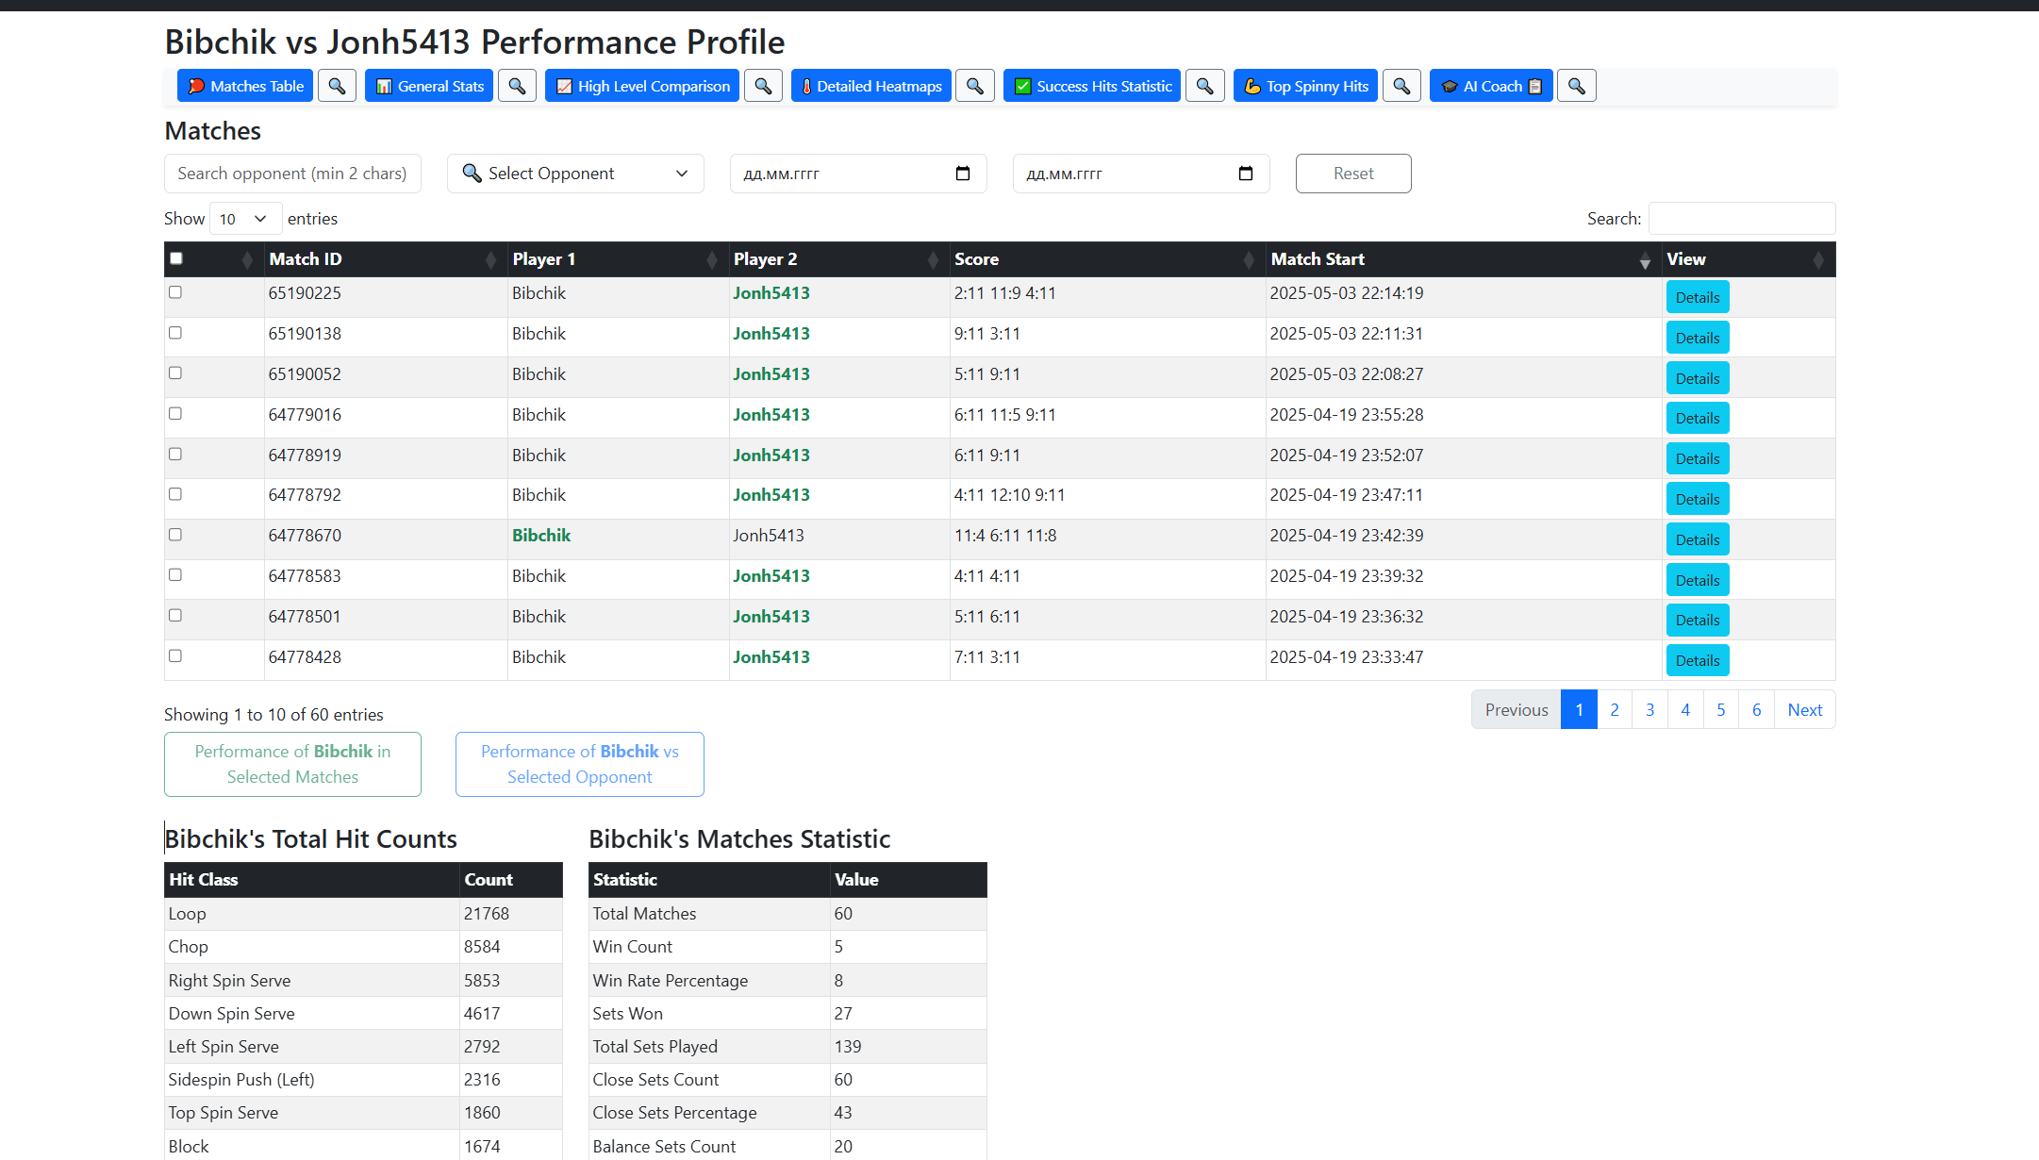View Details for match 64779016
The image size is (2039, 1160).
pos(1697,418)
